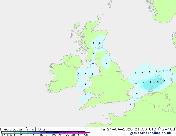Pick the 30–35 mm purple legend swatch
Screen dimensions: 176x136
62,132
